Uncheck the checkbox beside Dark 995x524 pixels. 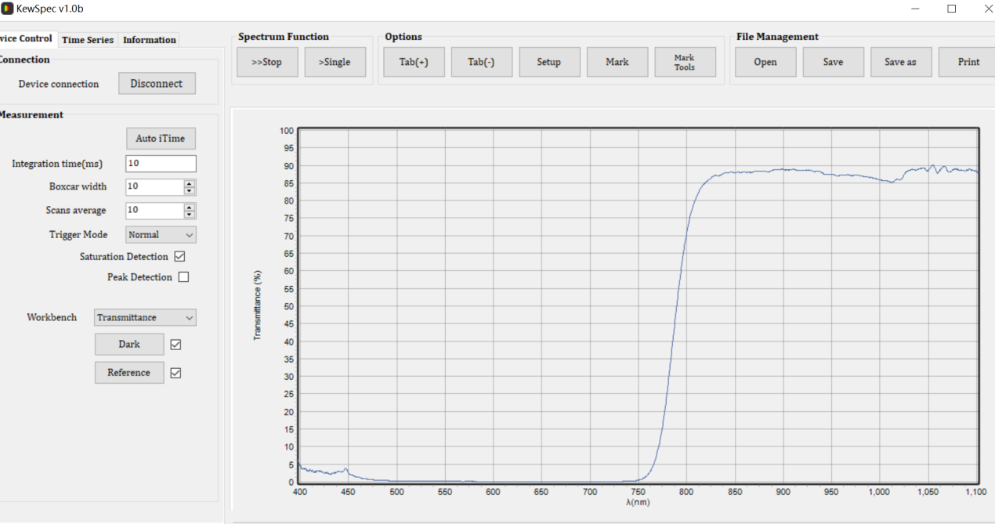coord(175,345)
